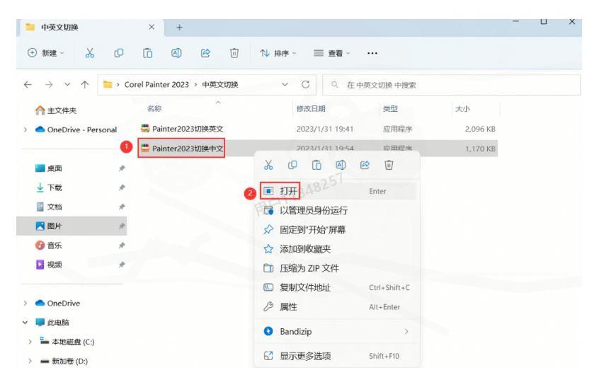Screen dimensions: 599x387
Task: Unpin 下载 using its pin icon
Action: pyautogui.click(x=122, y=187)
